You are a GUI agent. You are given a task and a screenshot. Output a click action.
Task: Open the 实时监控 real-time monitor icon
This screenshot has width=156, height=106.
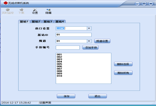point(8,11)
